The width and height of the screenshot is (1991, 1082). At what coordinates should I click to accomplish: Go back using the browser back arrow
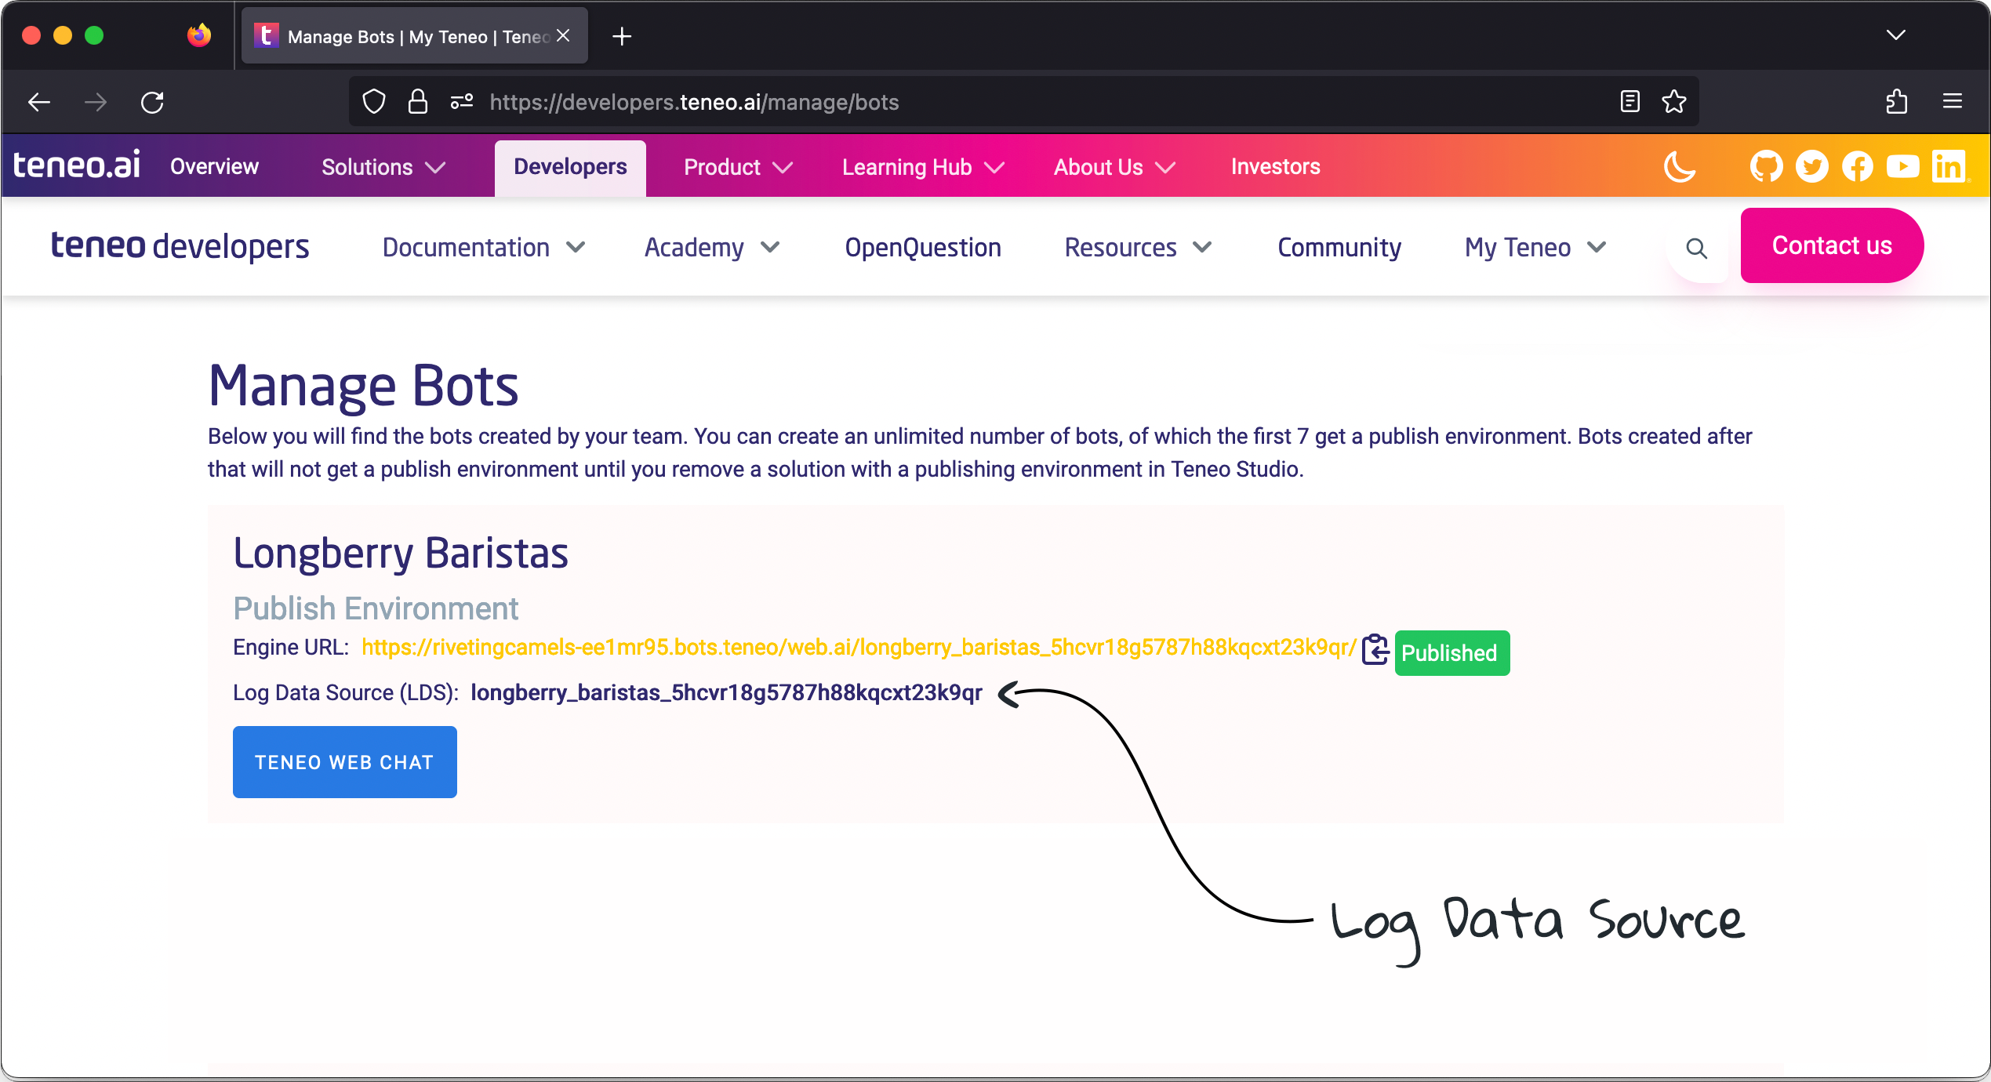pos(39,102)
